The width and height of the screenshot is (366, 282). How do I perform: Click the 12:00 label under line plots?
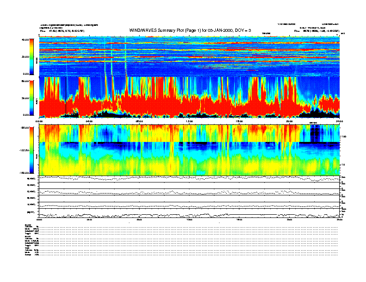coord(189,219)
